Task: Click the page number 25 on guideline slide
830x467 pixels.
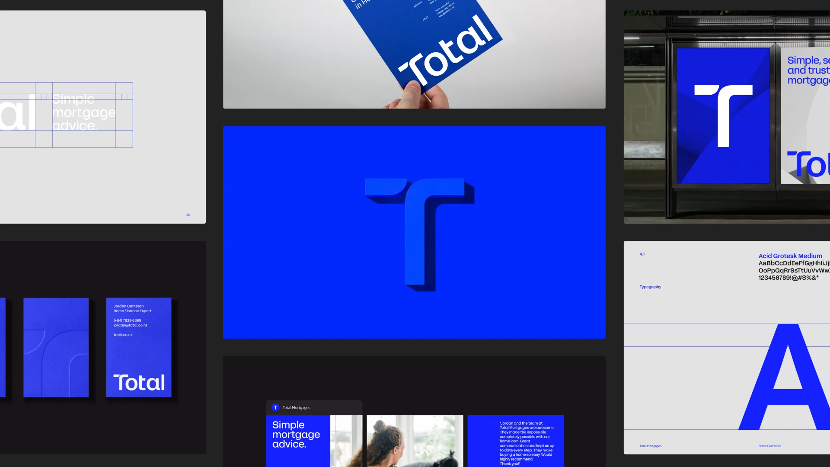Action: 188,214
